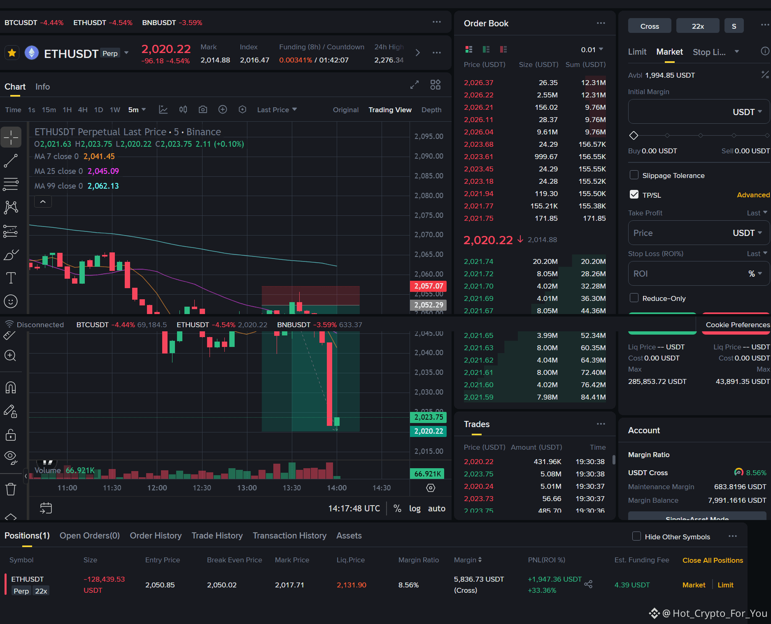Open the emoji icons tool
The width and height of the screenshot is (771, 624).
[11, 301]
